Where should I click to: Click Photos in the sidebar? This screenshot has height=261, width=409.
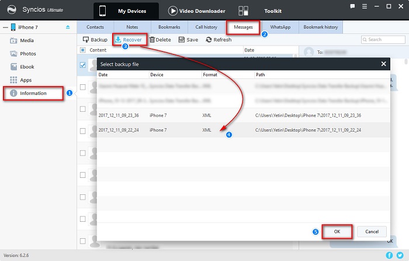(x=28, y=54)
